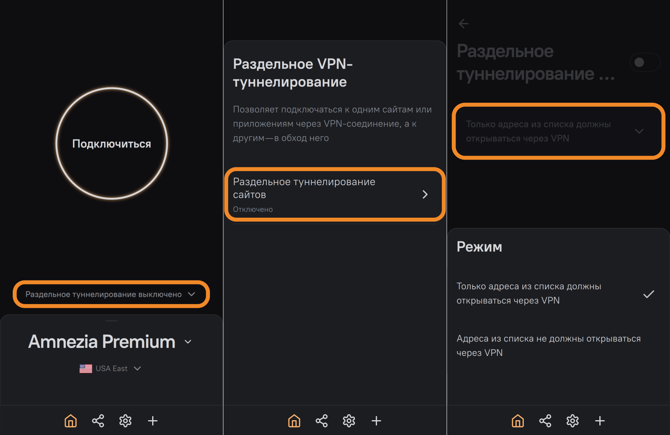This screenshot has height=435, width=670.
Task: Open share icon on the Amnezia Premium screen
Action: (x=98, y=421)
